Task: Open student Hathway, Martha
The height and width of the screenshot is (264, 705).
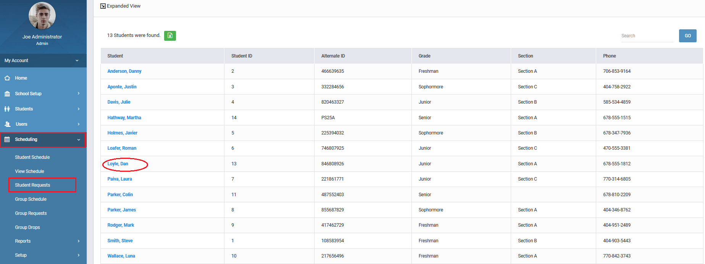Action: (124, 118)
